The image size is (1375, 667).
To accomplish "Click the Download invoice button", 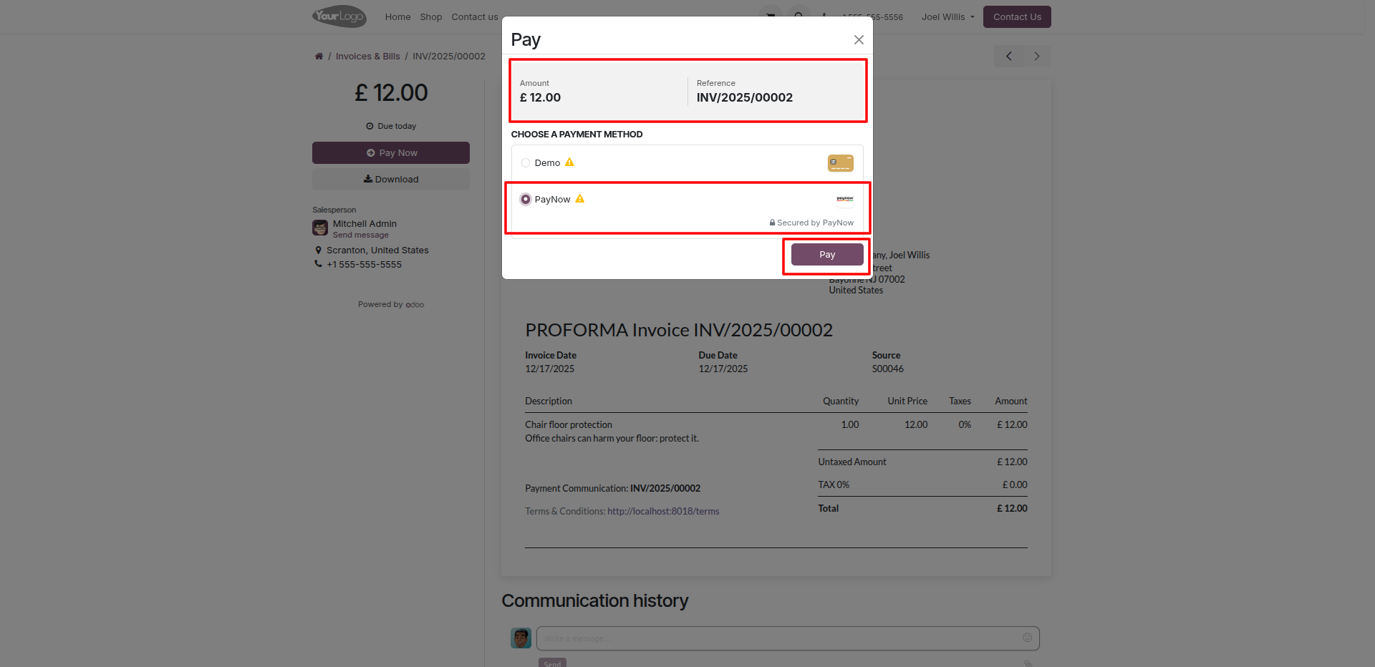I will (x=391, y=180).
